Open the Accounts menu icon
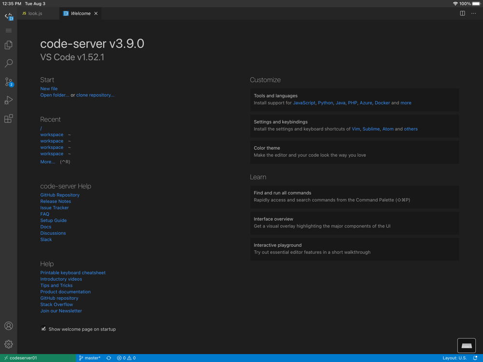Screen dimensions: 483x362 9,326
